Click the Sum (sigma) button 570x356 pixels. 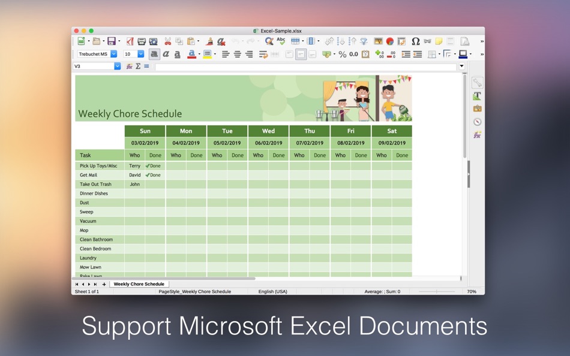click(138, 66)
